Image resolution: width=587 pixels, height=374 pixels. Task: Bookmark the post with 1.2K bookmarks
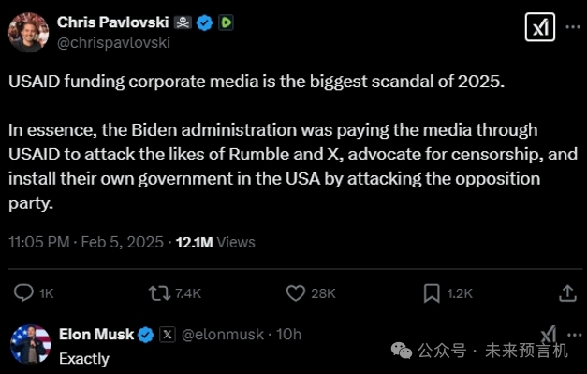point(432,293)
